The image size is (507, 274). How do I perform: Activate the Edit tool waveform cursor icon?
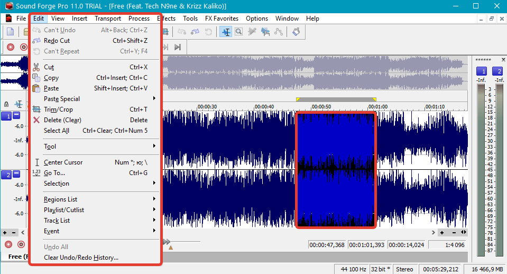[x=226, y=32]
